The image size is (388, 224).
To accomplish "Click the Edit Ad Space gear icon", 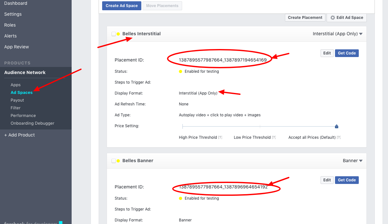I will coord(333,18).
